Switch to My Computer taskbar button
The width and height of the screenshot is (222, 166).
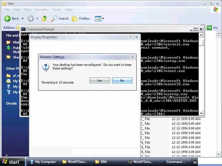43,162
